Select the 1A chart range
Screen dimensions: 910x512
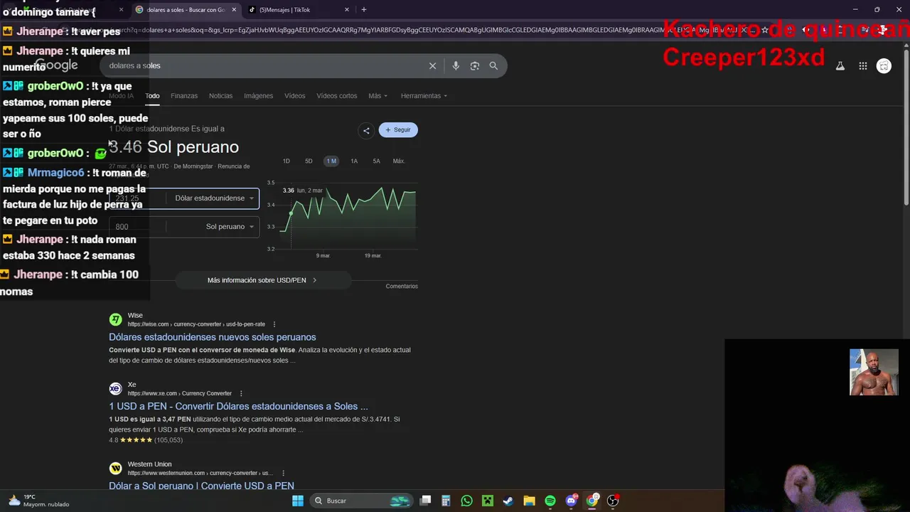click(354, 161)
